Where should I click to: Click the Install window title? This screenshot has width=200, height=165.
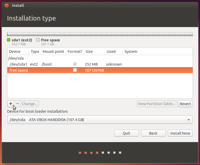point(18,5)
